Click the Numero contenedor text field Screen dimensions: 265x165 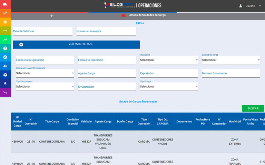[106, 31]
